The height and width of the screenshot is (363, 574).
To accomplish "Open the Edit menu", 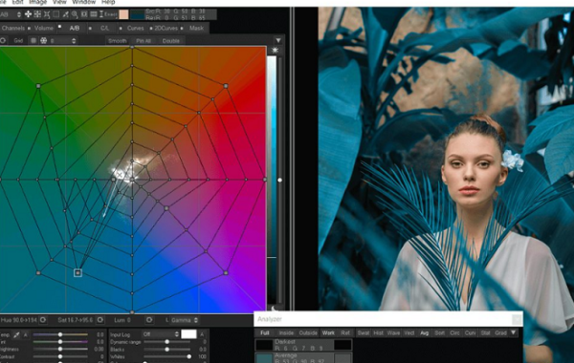I will 17,2.
